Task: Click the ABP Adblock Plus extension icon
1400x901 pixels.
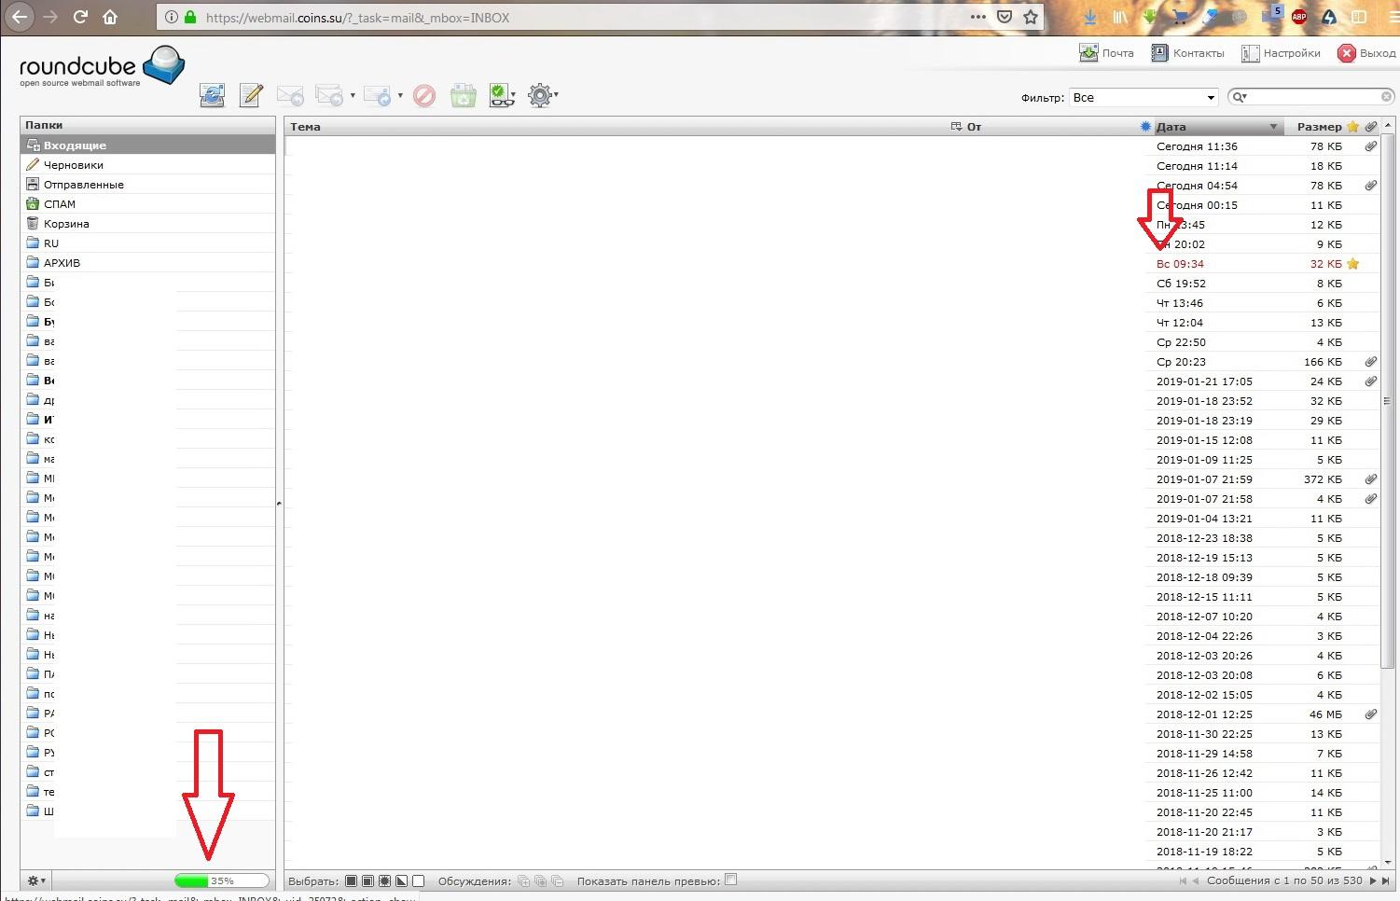Action: (x=1299, y=17)
